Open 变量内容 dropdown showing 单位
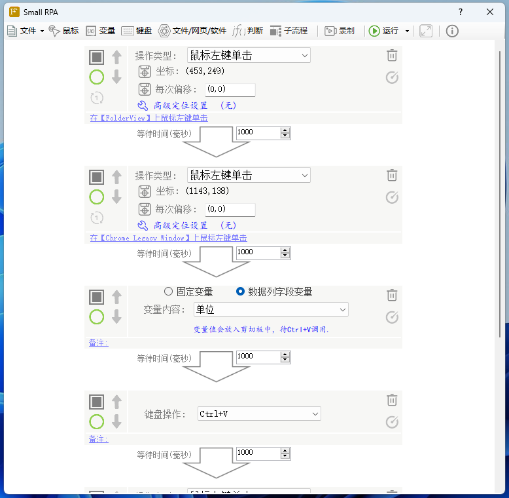509x498 pixels. pyautogui.click(x=271, y=309)
